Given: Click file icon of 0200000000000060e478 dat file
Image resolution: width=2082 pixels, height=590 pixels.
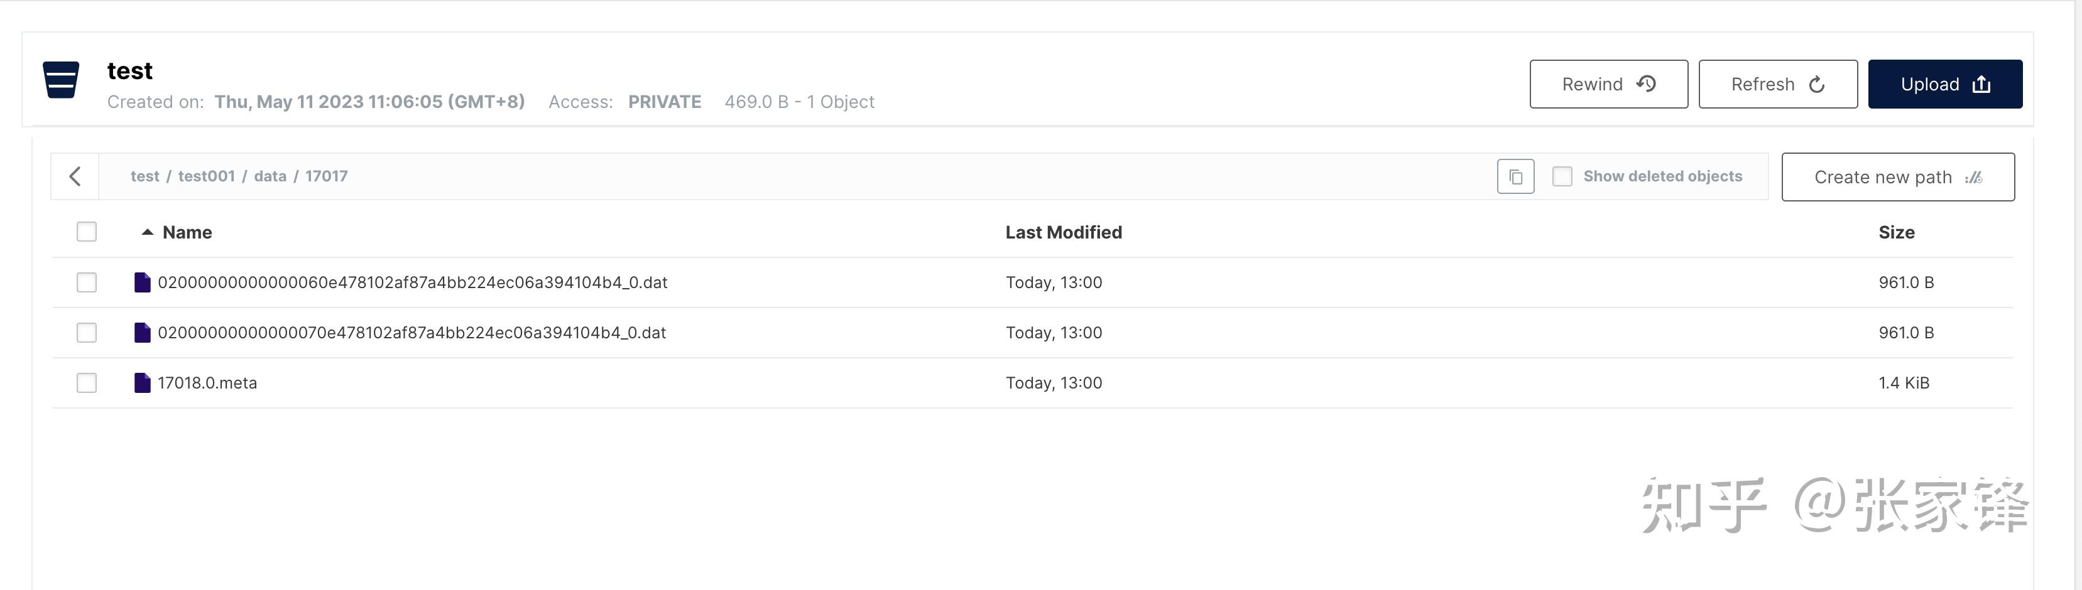Looking at the screenshot, I should (x=142, y=282).
